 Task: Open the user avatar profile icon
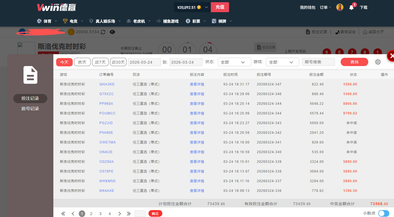click(x=340, y=7)
